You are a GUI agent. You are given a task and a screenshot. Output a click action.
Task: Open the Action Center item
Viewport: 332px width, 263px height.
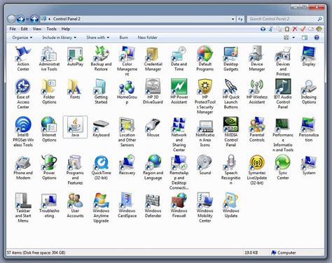click(x=23, y=58)
